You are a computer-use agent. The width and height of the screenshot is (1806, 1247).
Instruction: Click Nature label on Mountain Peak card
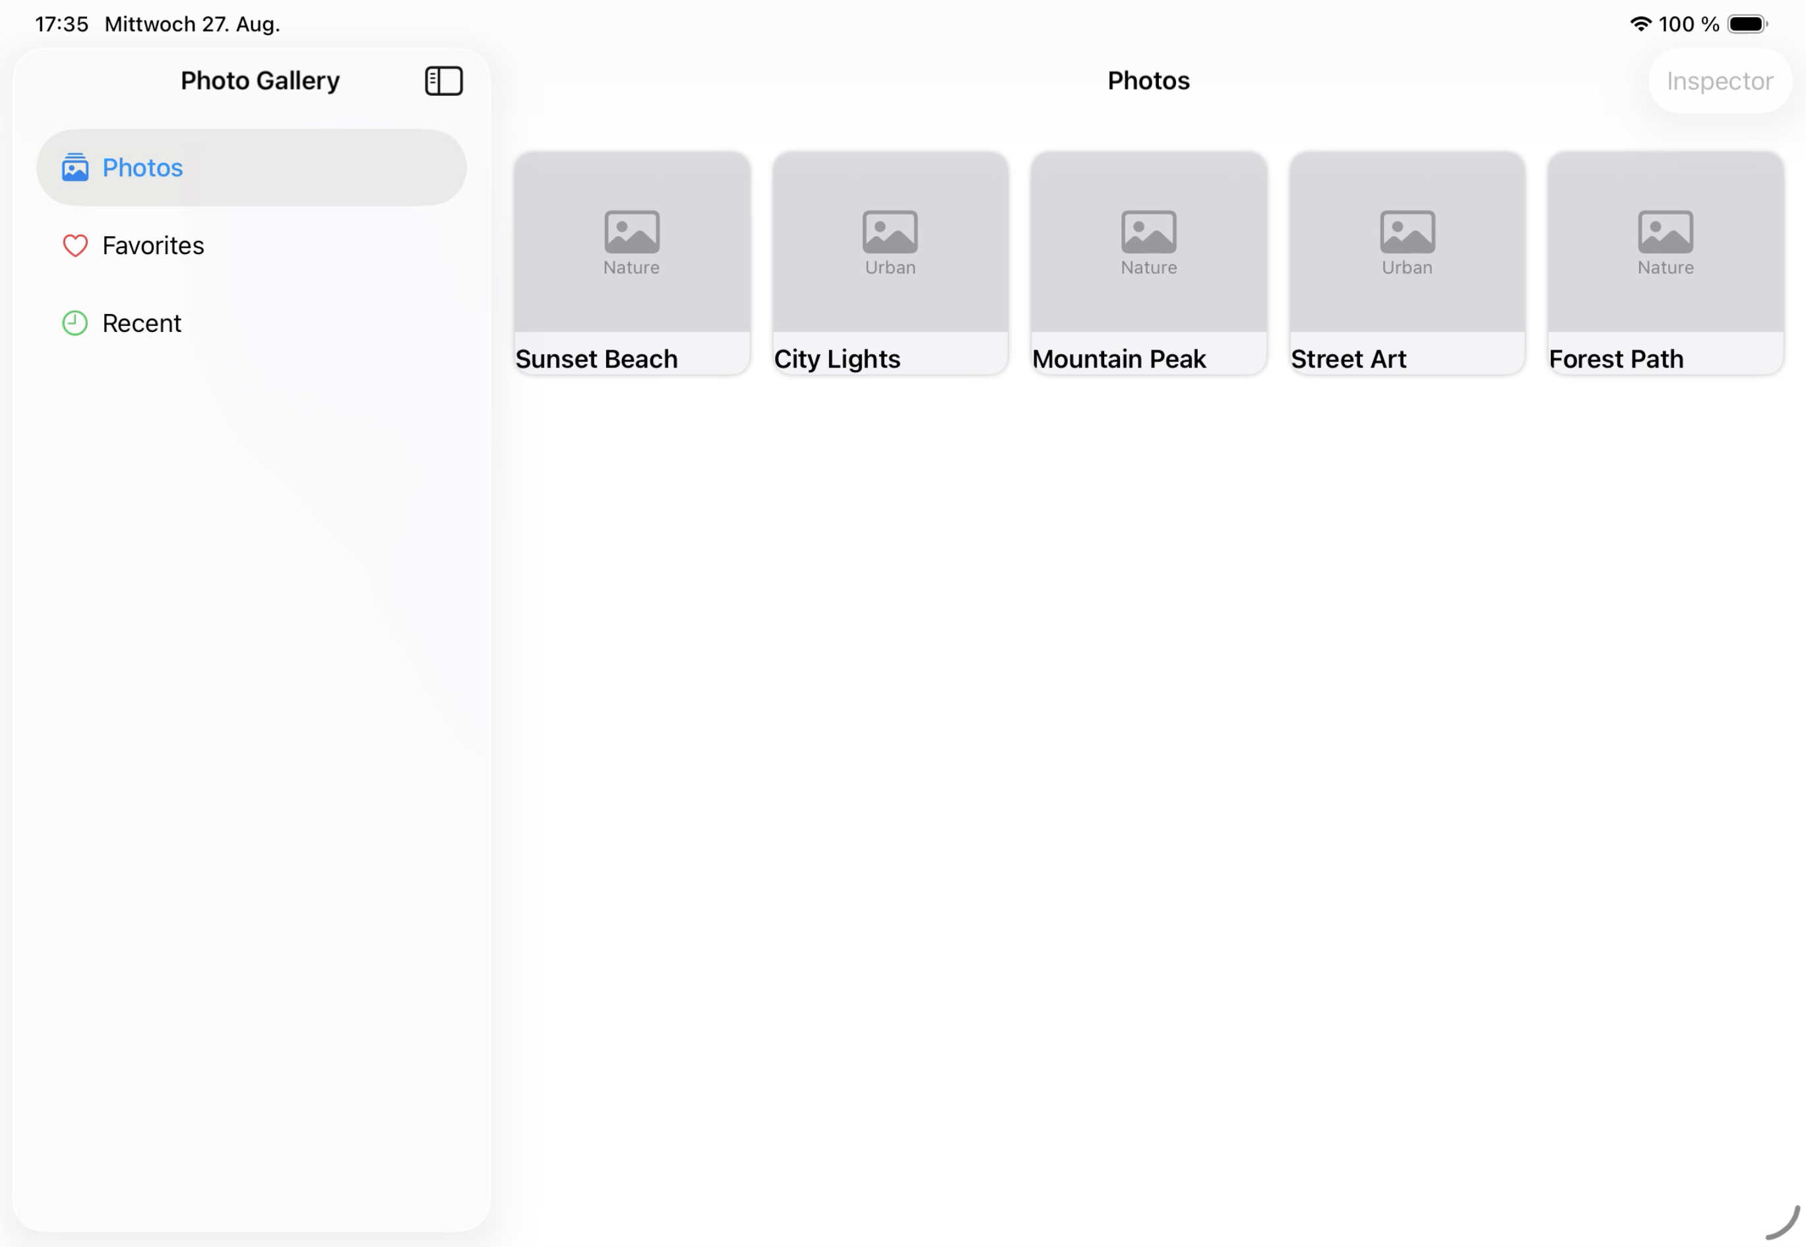point(1148,267)
